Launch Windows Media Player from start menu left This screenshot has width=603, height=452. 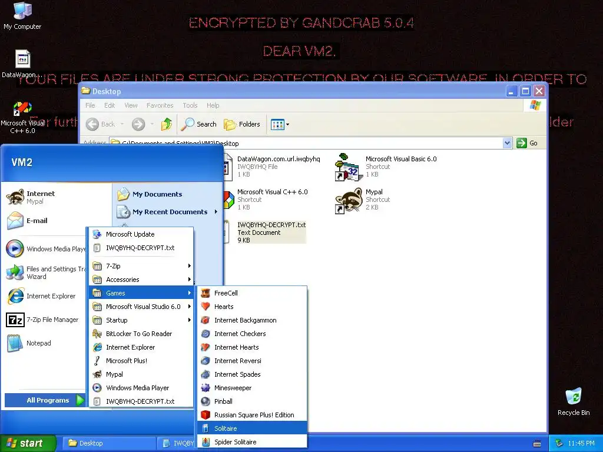point(46,249)
